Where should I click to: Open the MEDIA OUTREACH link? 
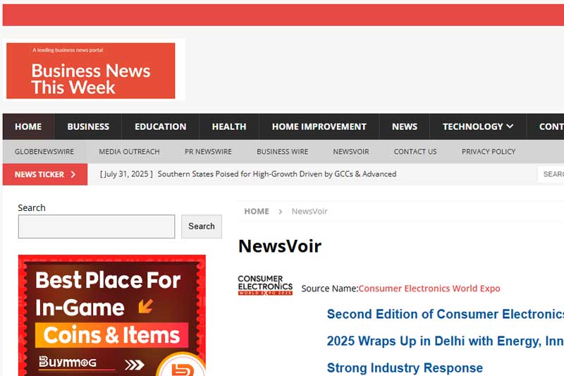coord(129,152)
